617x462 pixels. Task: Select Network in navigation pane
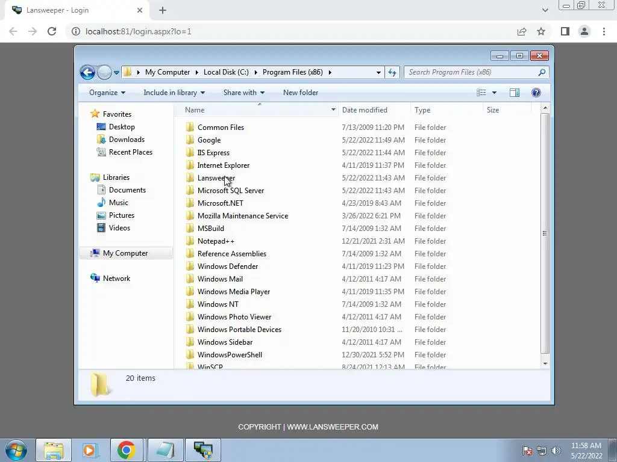click(116, 279)
